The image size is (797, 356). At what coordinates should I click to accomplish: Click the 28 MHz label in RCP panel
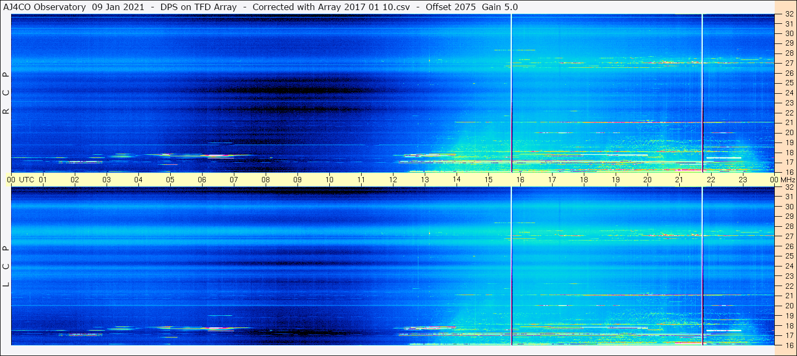(789, 53)
